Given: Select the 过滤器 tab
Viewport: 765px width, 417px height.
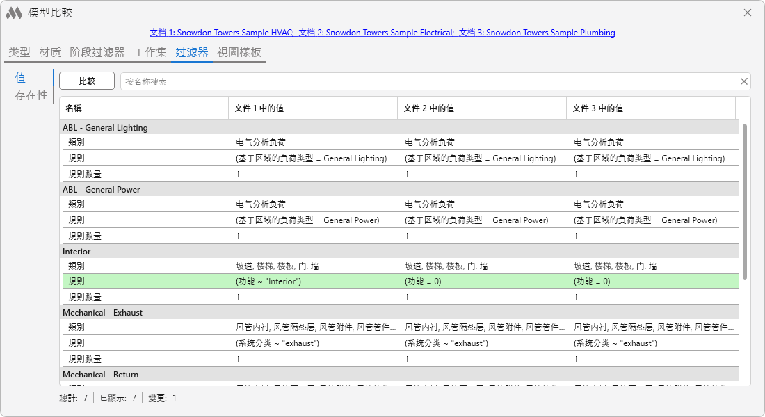Looking at the screenshot, I should click(192, 52).
